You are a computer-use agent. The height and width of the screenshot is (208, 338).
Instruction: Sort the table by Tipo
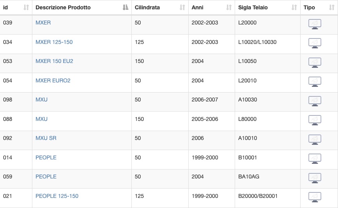(x=332, y=7)
